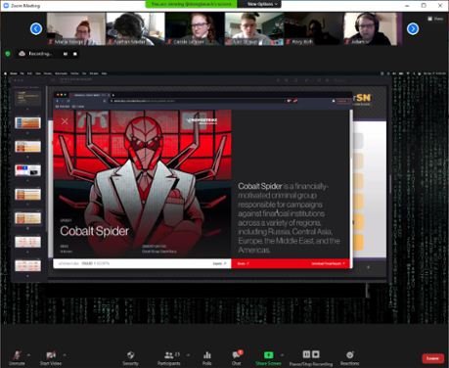
Task: Click the Export link in white bar
Action: coord(219,263)
